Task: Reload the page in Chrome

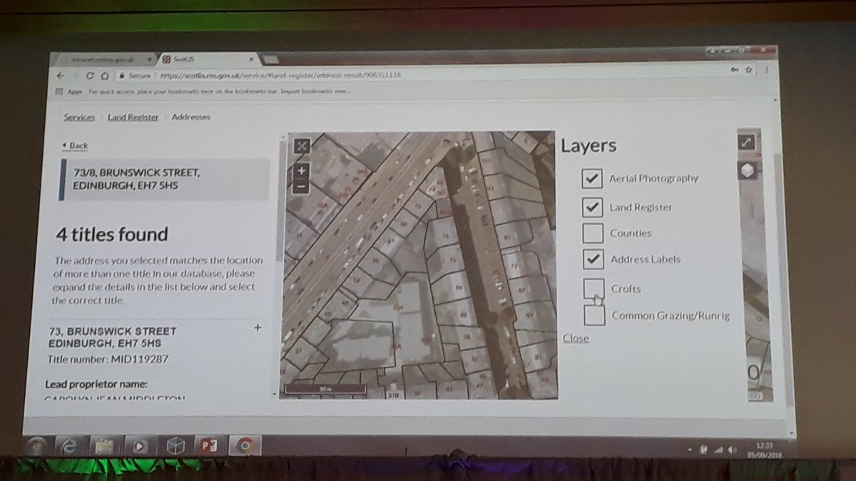Action: [90, 76]
